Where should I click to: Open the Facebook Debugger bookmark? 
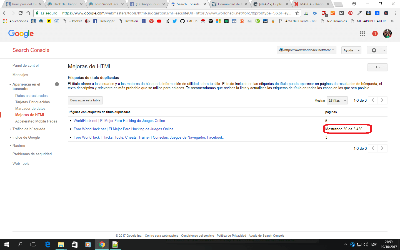104,21
